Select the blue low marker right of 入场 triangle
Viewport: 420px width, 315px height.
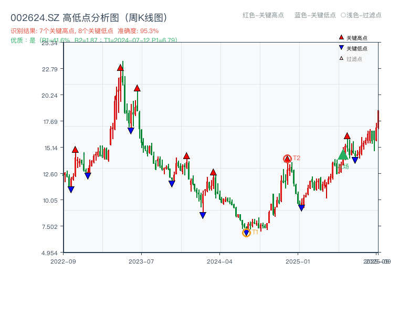click(x=355, y=159)
